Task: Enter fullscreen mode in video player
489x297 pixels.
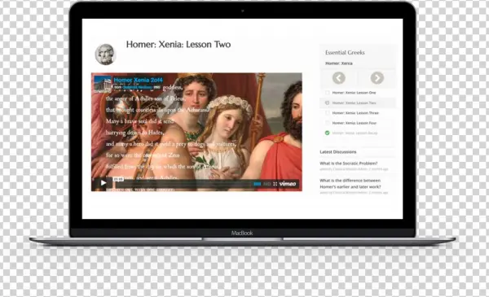Action: (275, 184)
